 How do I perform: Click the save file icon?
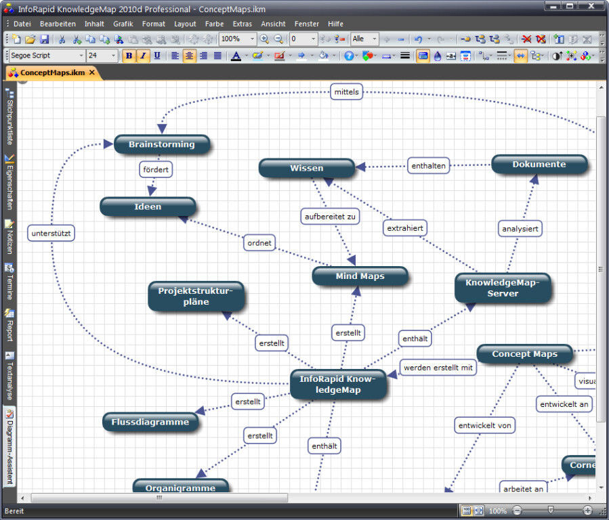click(44, 39)
